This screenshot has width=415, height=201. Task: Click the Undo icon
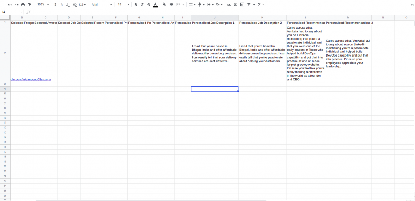pyautogui.click(x=10, y=4)
